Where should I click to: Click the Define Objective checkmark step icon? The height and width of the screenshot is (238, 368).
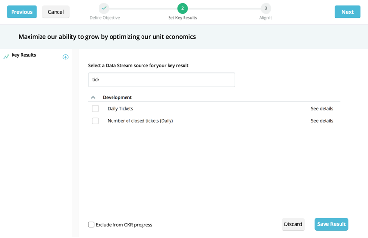pyautogui.click(x=104, y=8)
